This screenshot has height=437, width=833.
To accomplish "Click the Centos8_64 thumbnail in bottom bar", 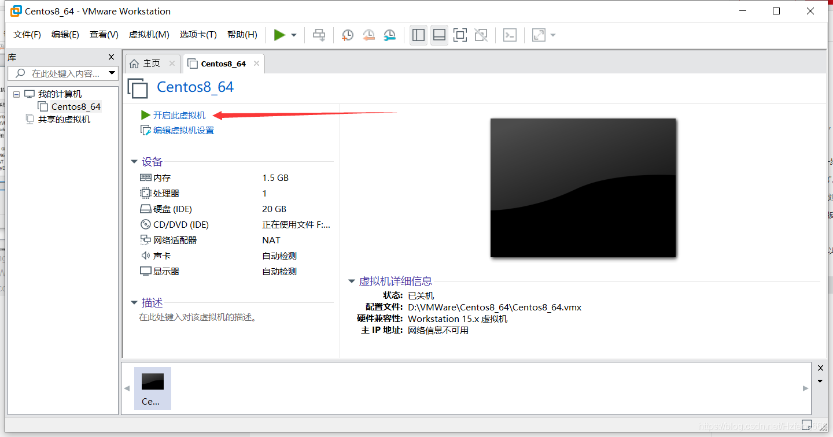I will [x=153, y=388].
